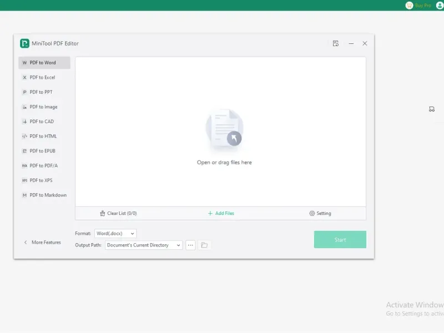Minimize the MiniTool PDF Editor dialog
This screenshot has width=444, height=333.
(351, 43)
